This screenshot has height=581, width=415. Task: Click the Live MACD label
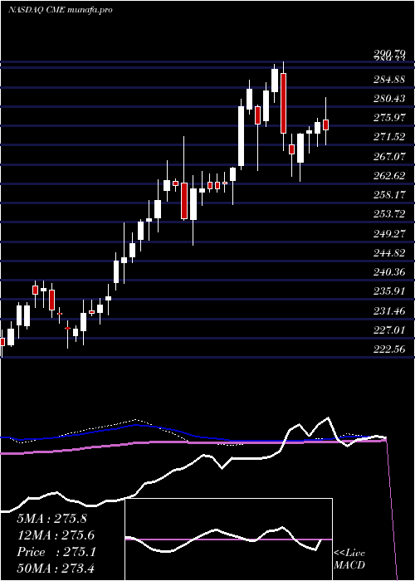click(349, 559)
